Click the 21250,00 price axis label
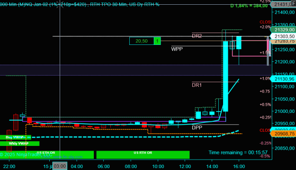Viewport: 296px width, 170px height. click(x=285, y=50)
